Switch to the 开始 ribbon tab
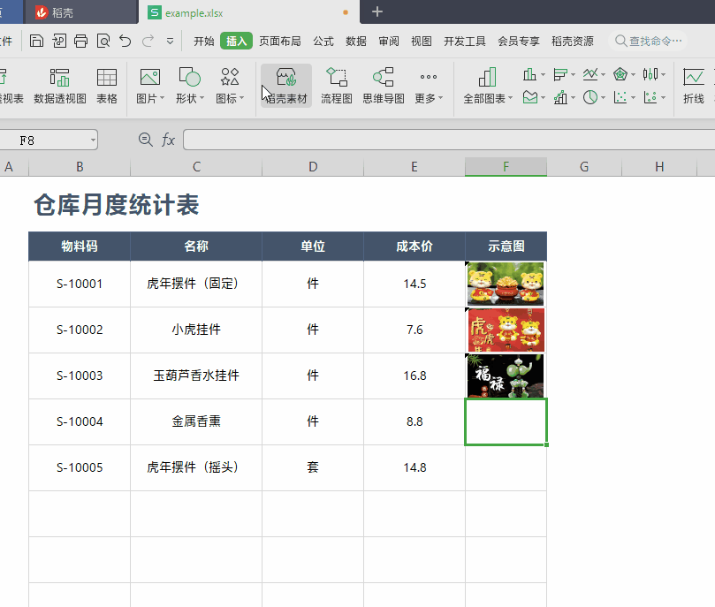 pos(203,41)
